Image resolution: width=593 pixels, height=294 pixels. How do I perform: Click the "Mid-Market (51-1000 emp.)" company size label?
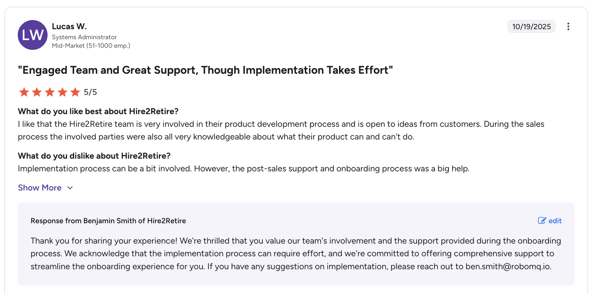tap(91, 46)
